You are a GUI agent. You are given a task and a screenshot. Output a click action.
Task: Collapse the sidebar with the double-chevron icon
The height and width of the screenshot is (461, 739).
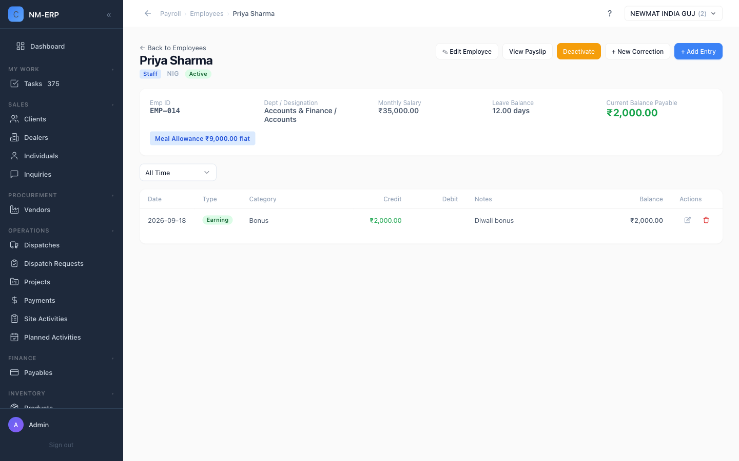coord(109,15)
